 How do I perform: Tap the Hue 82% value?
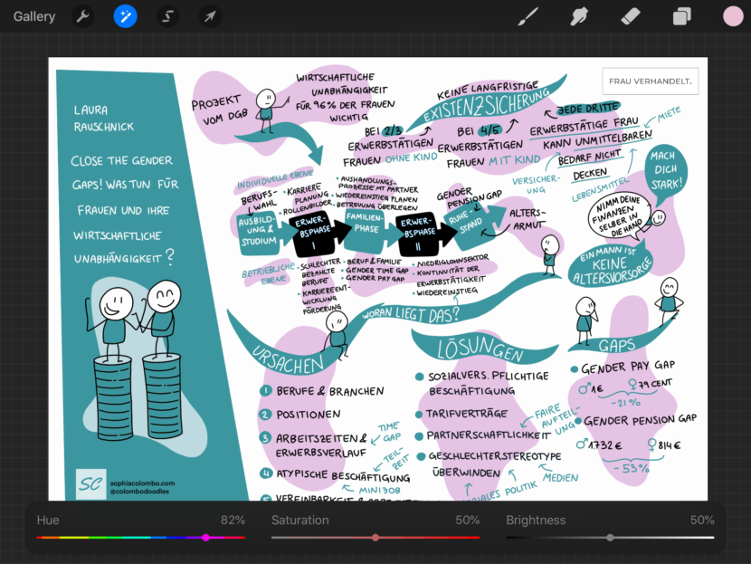pos(233,521)
